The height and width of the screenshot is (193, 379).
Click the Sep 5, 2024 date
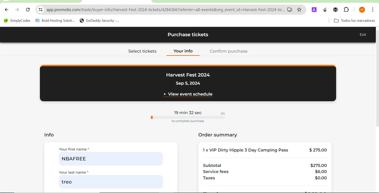pos(188,83)
